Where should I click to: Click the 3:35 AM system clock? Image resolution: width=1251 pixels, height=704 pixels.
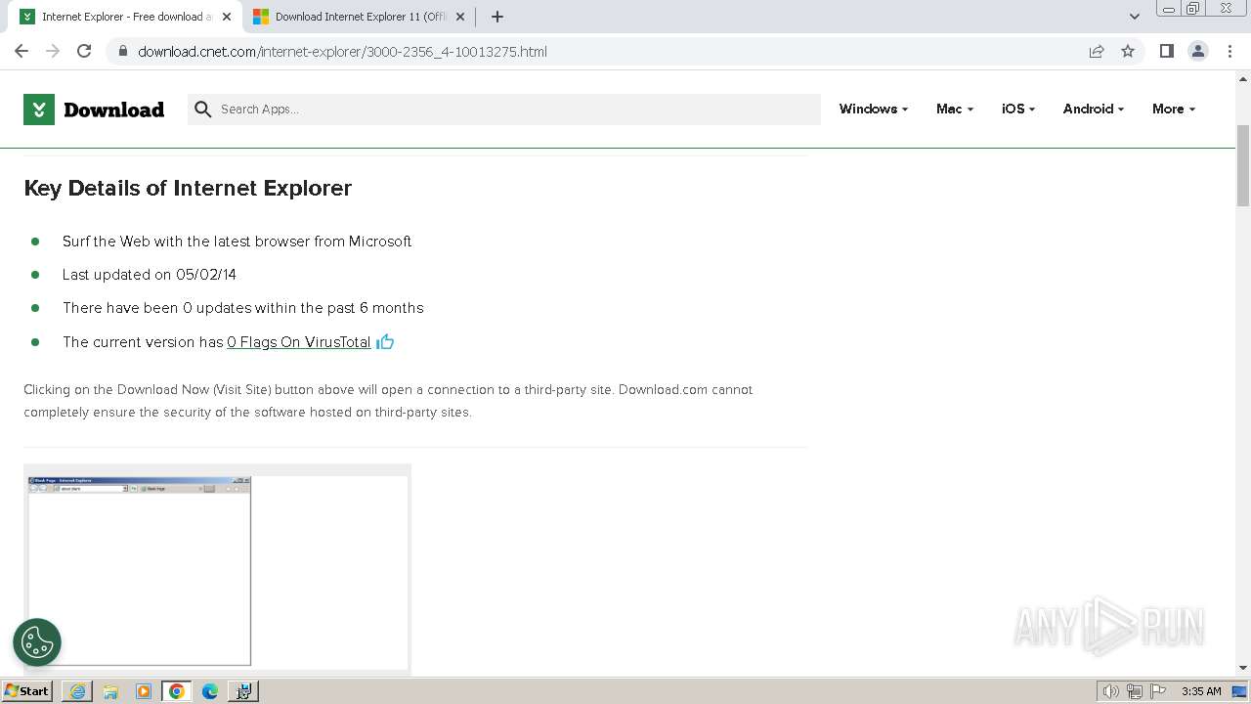[x=1201, y=691]
